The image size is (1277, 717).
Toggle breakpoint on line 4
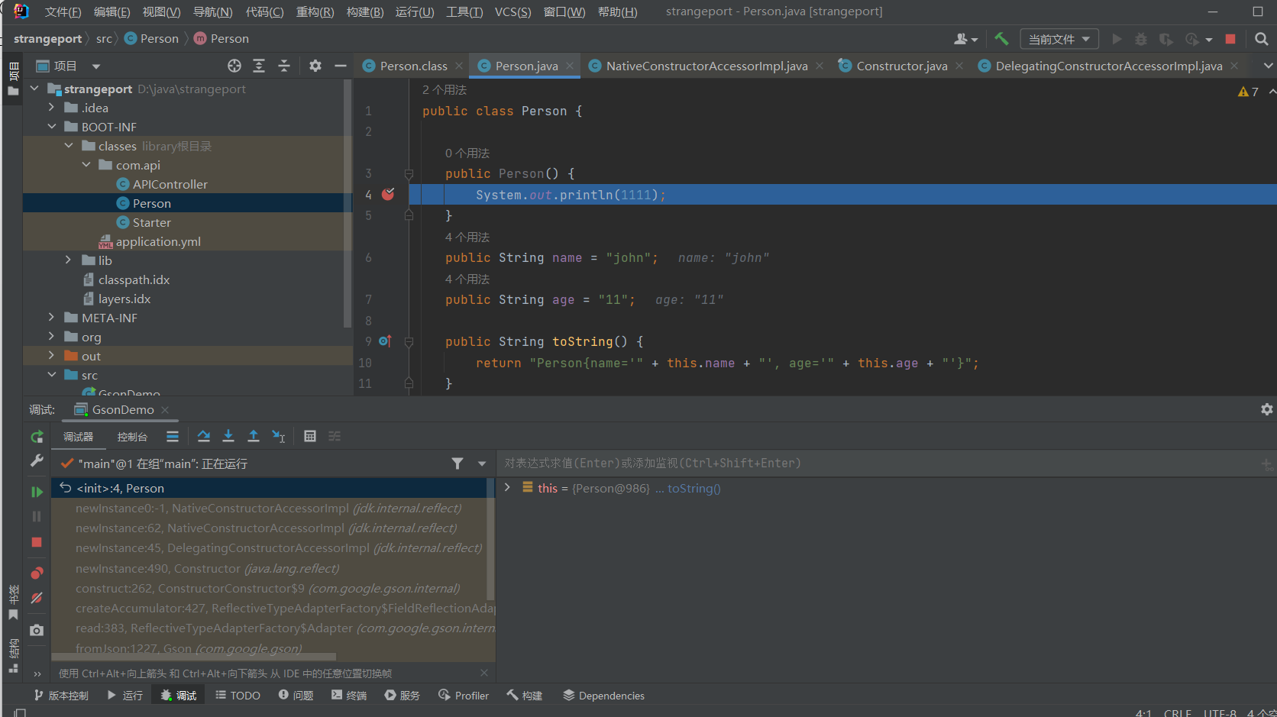pyautogui.click(x=388, y=194)
